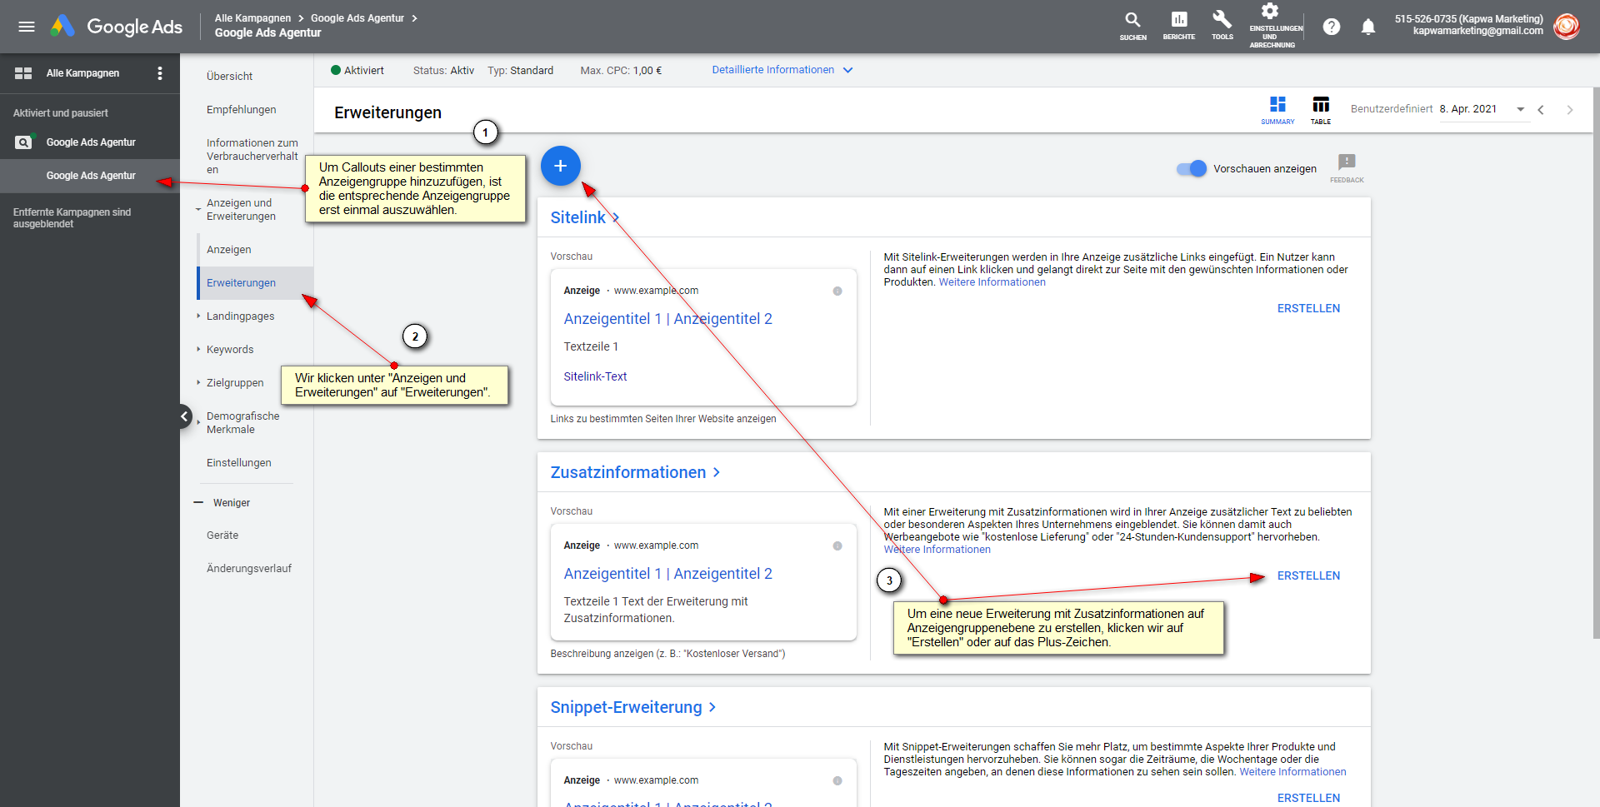
Task: Expand Detaillierte Informationen
Action: click(x=782, y=70)
